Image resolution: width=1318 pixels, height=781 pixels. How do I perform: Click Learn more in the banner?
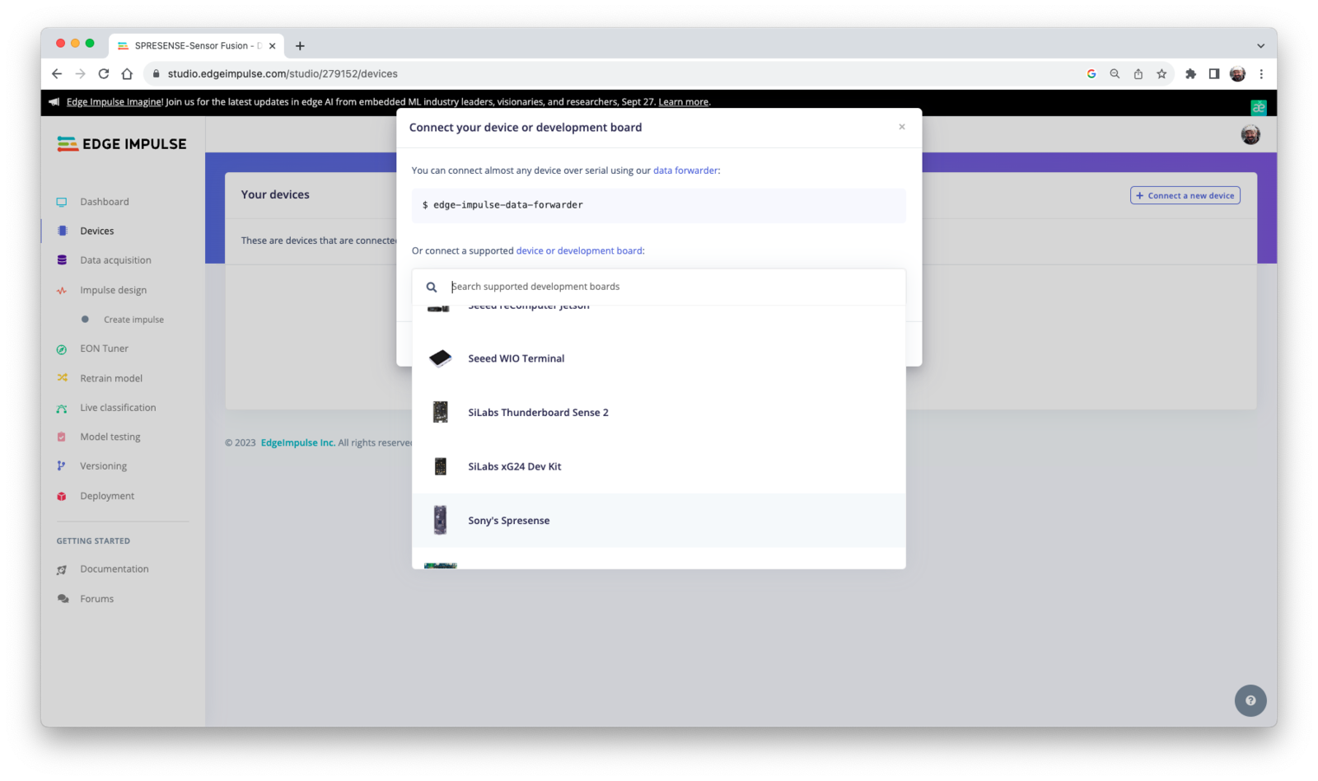click(684, 102)
